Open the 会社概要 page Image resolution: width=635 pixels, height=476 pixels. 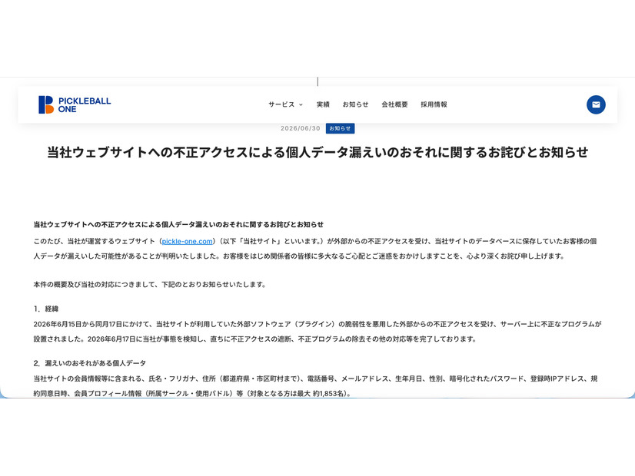coord(394,104)
